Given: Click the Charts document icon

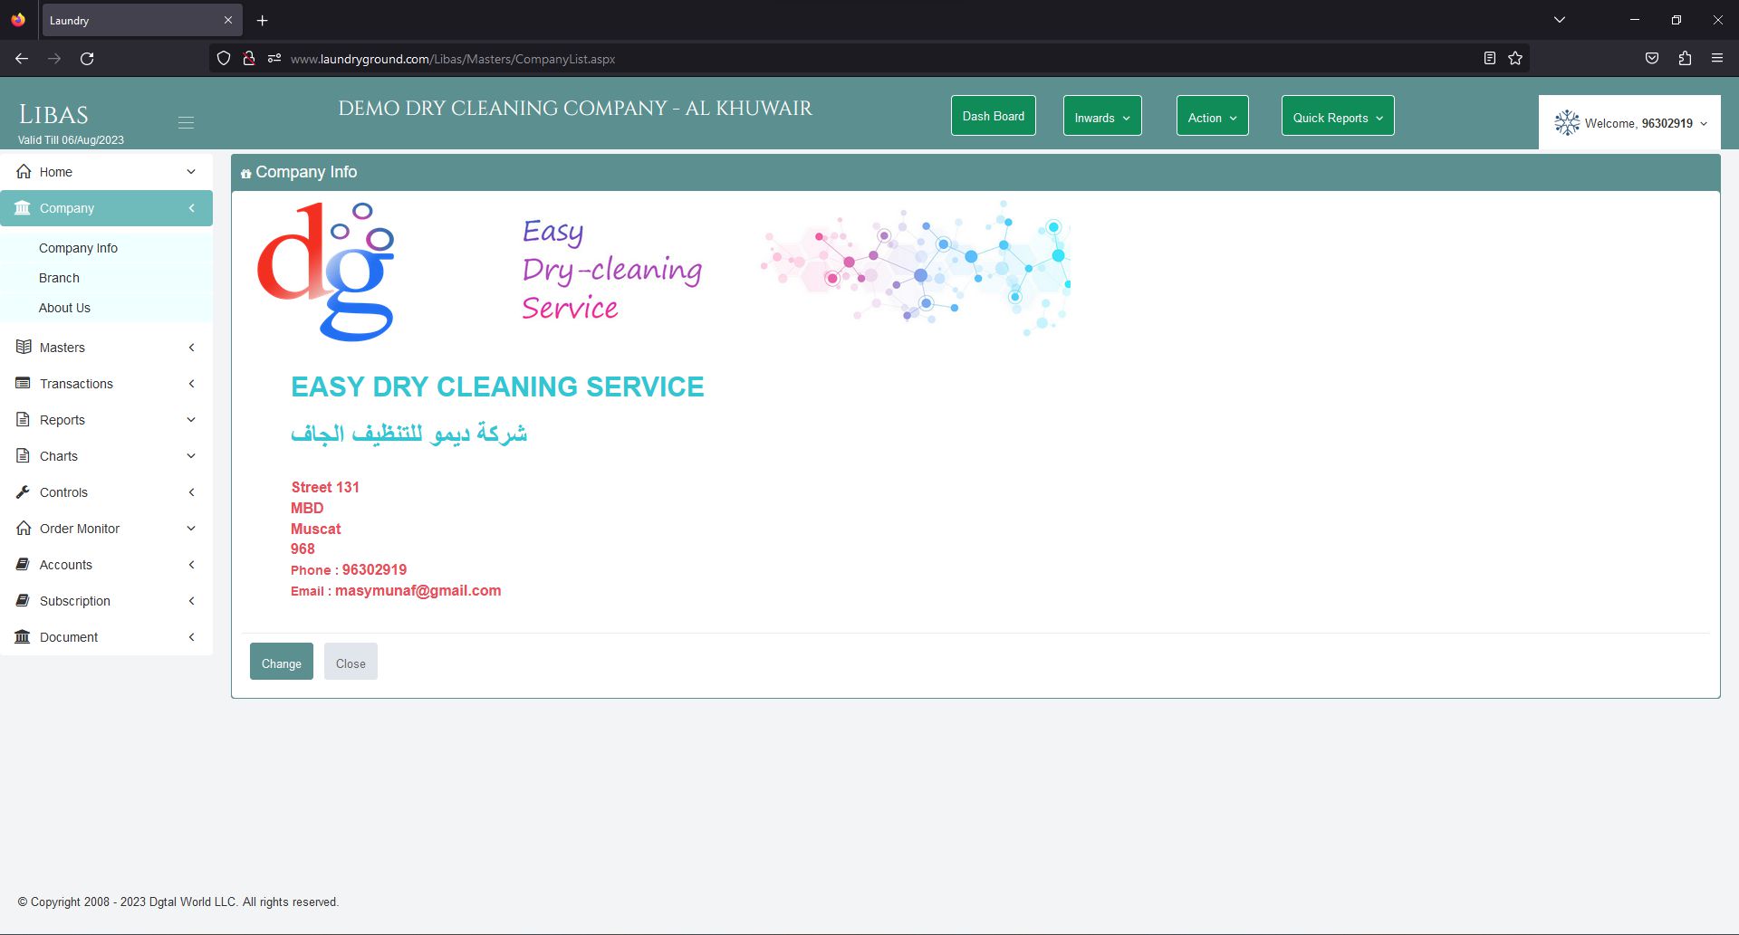Looking at the screenshot, I should click(24, 455).
